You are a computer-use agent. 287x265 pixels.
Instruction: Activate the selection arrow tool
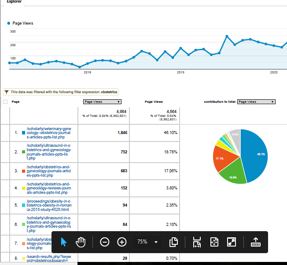(64, 242)
